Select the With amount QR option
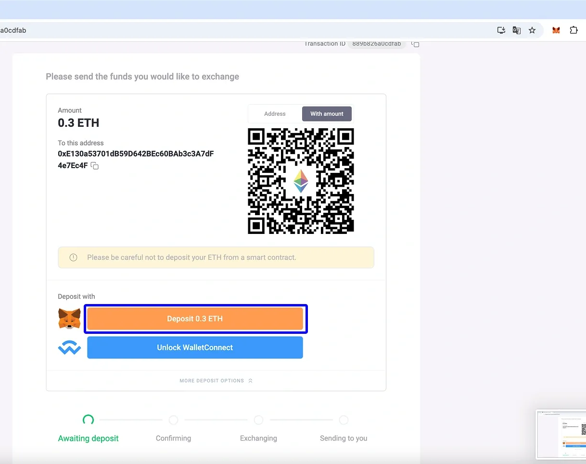The height and width of the screenshot is (464, 586). coord(327,114)
